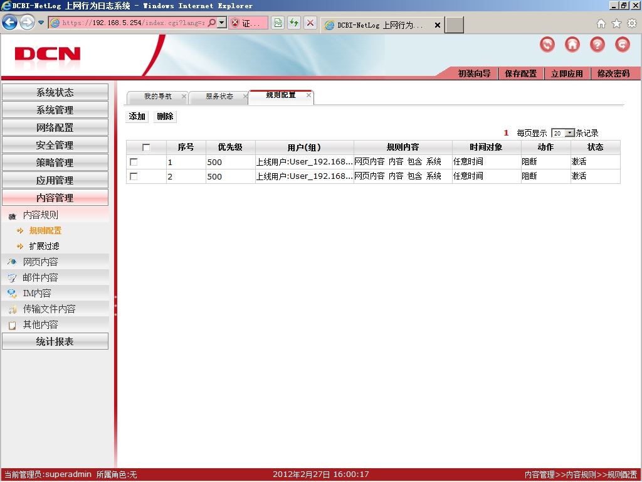
Task: Click 保存配置 to save configuration
Action: pos(520,74)
